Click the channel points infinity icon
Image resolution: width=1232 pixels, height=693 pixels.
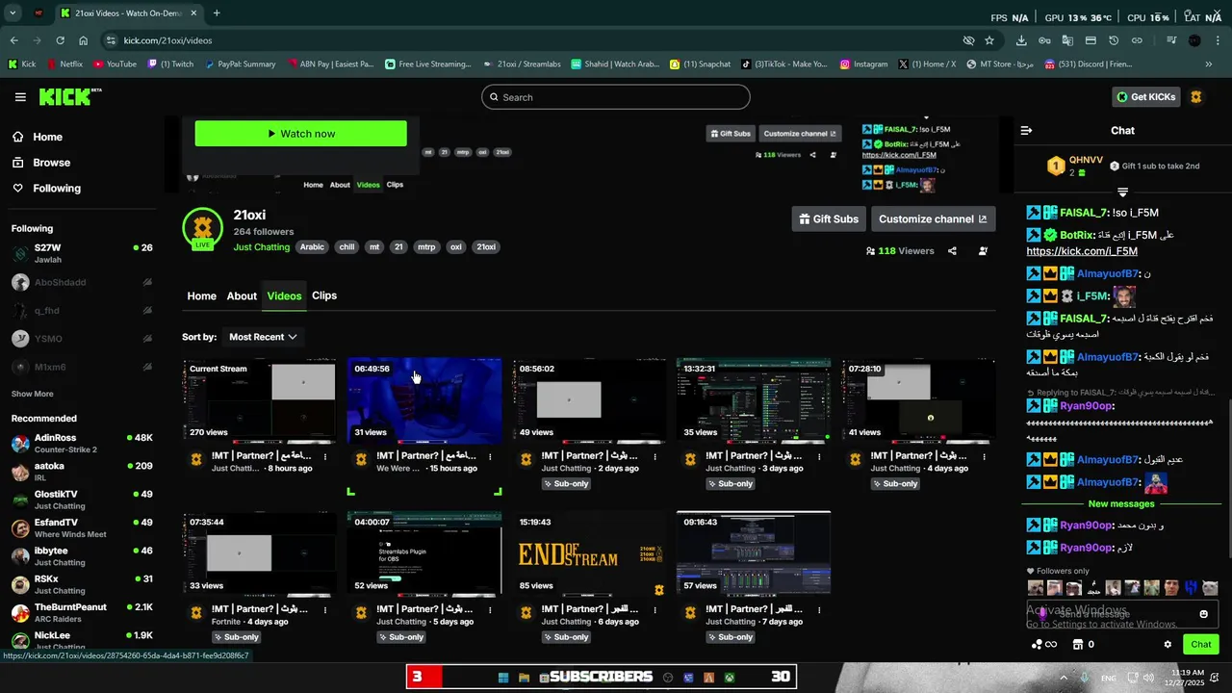[x=1044, y=645]
